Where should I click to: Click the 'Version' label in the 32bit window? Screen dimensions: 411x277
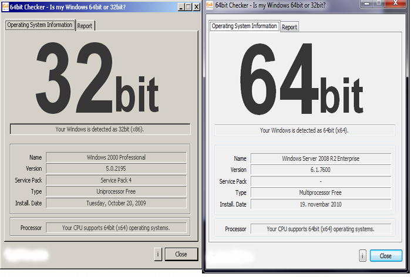click(x=34, y=168)
